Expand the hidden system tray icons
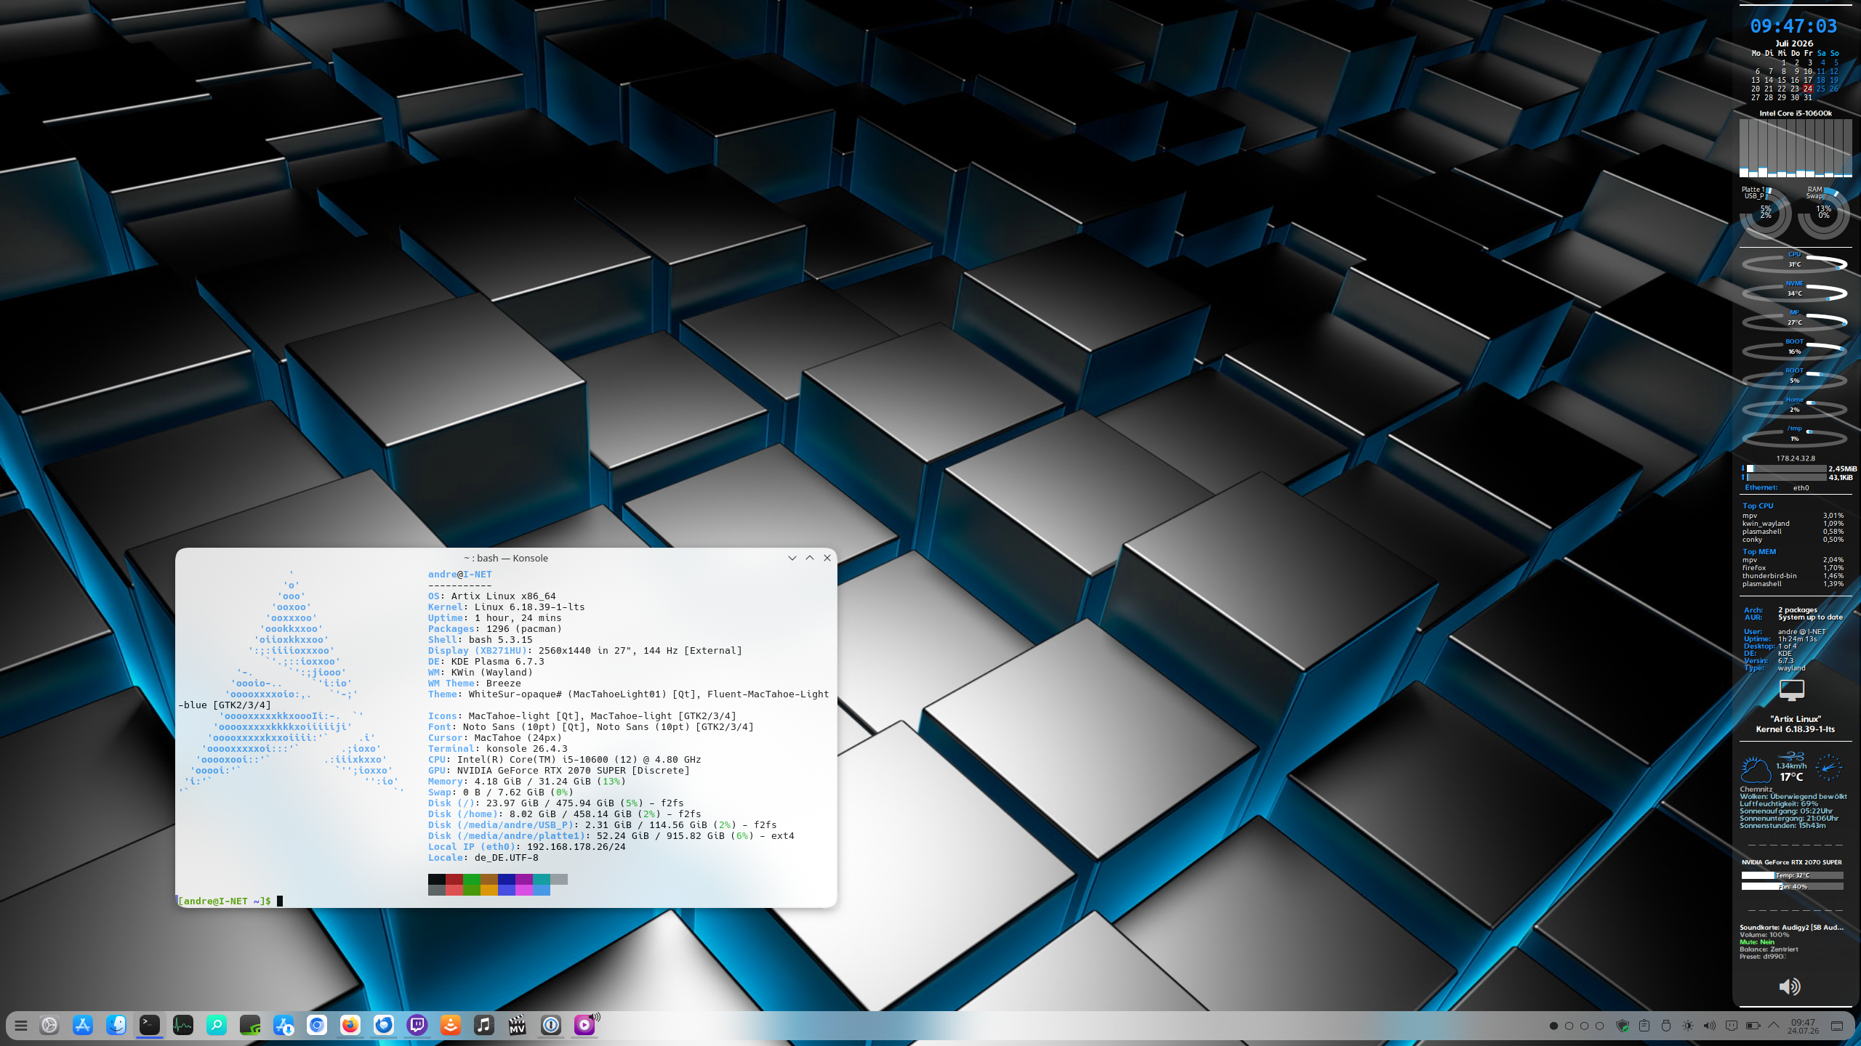 coord(1774,1026)
